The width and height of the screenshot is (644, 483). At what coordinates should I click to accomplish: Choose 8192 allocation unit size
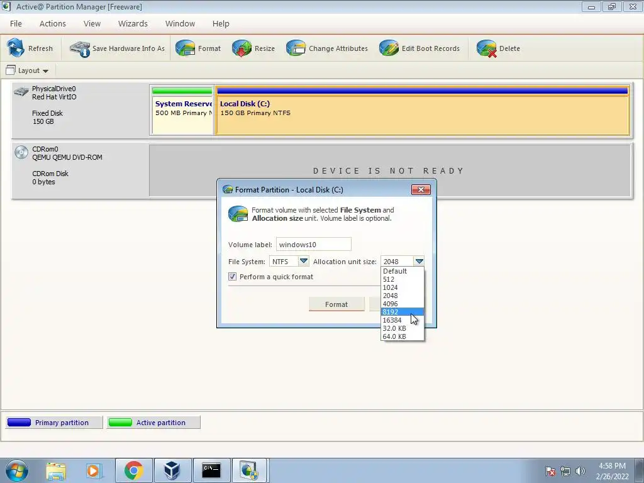click(402, 312)
